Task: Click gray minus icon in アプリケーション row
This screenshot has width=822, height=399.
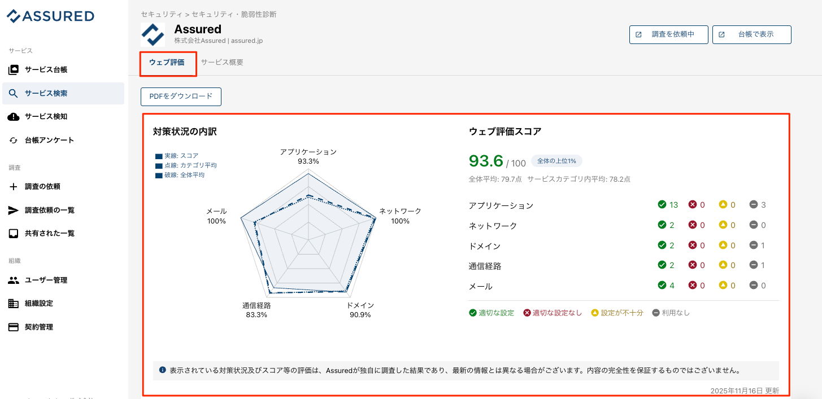Action: coord(753,205)
